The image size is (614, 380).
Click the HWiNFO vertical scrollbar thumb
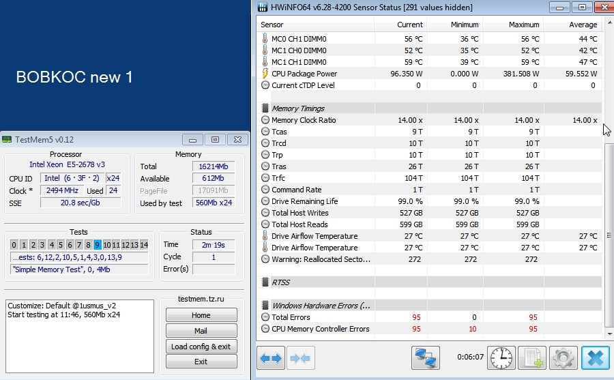(x=609, y=235)
